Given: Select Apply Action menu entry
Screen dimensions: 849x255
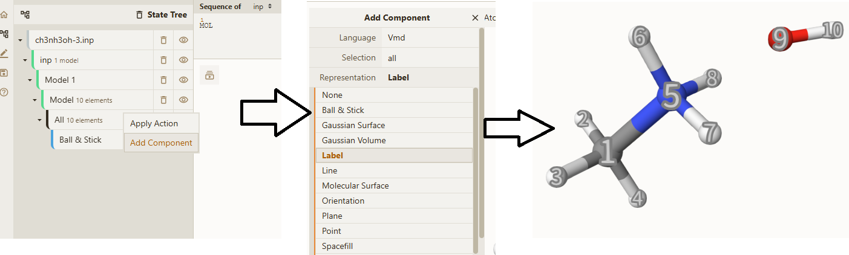Looking at the screenshot, I should point(154,123).
